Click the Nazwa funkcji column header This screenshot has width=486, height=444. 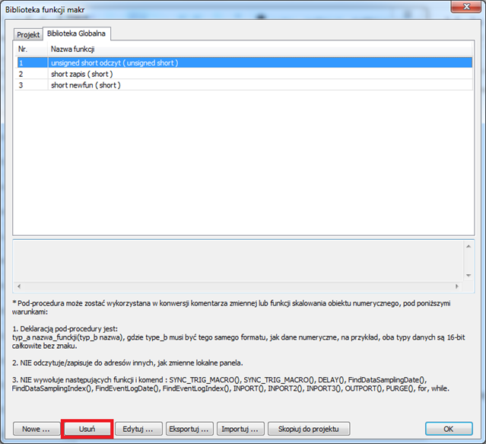[x=260, y=49]
